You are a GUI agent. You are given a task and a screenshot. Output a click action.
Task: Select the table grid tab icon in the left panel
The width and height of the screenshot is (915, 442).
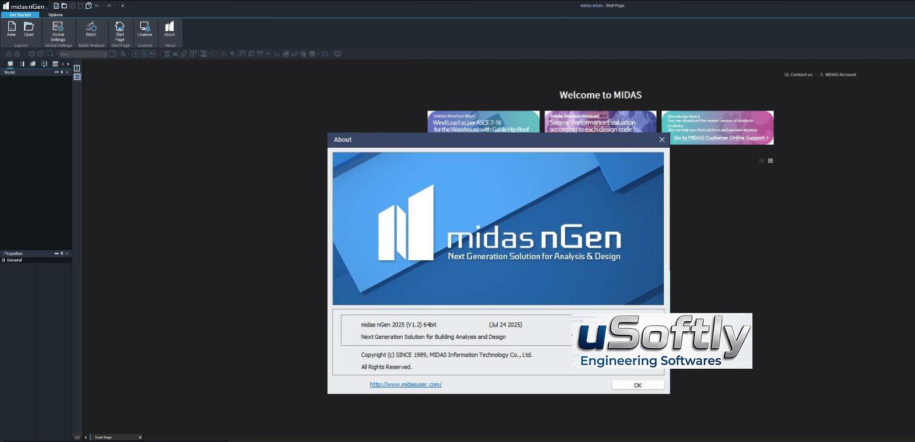coord(55,64)
